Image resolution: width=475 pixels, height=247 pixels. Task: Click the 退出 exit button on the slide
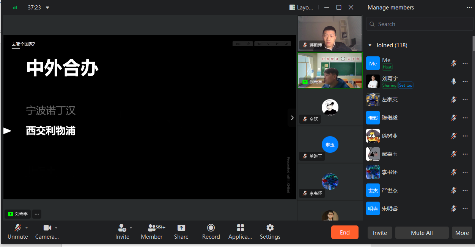(238, 44)
